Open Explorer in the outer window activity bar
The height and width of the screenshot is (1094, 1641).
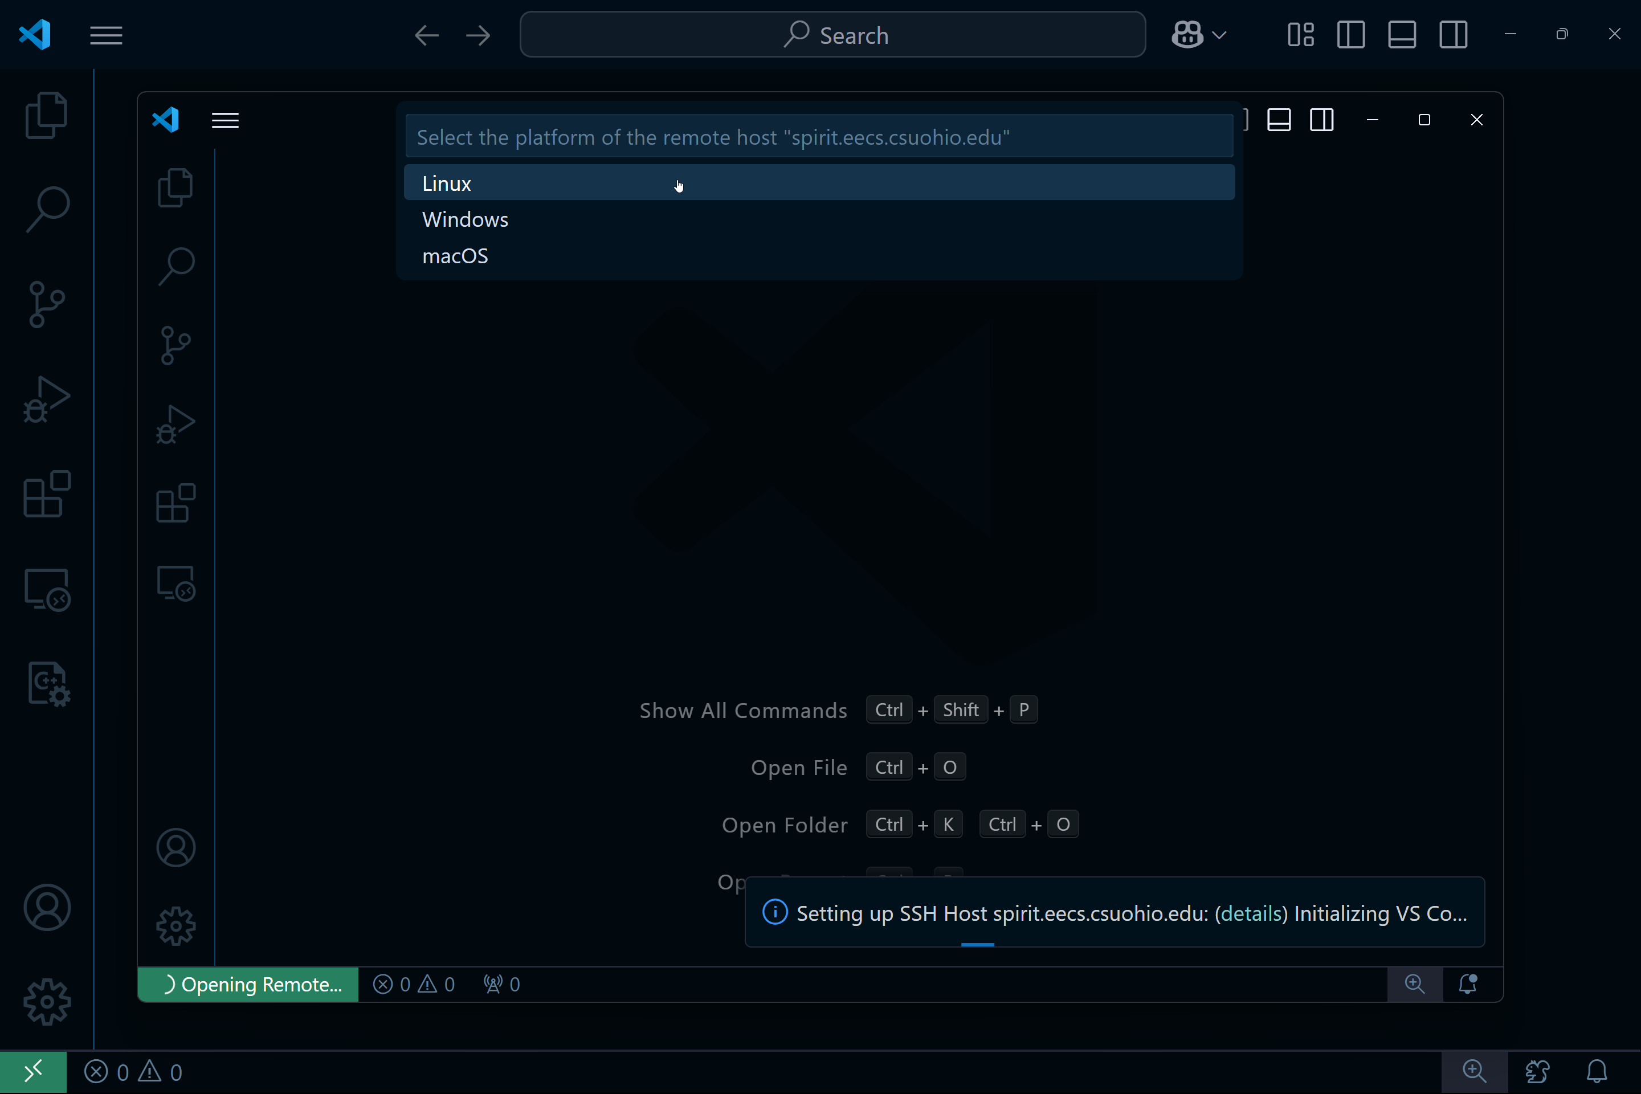click(x=46, y=115)
